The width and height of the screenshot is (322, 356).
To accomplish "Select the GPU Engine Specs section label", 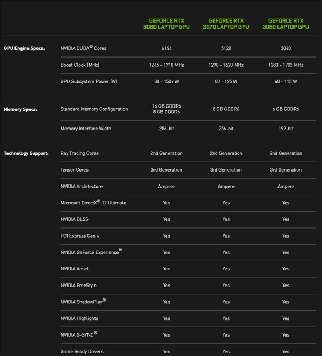I will (x=24, y=48).
